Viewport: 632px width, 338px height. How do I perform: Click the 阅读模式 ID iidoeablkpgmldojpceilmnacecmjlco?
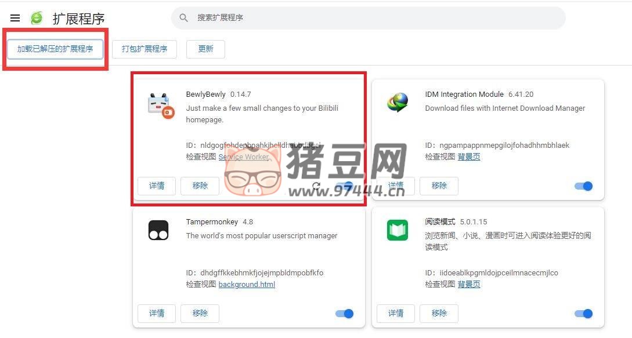point(499,272)
